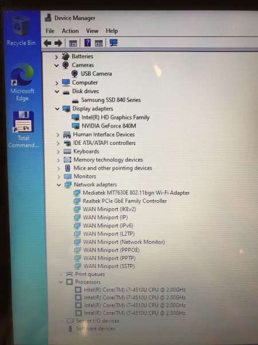258x345 pixels.
Task: Click the blue Help question-mark icon
Action: click(87, 43)
